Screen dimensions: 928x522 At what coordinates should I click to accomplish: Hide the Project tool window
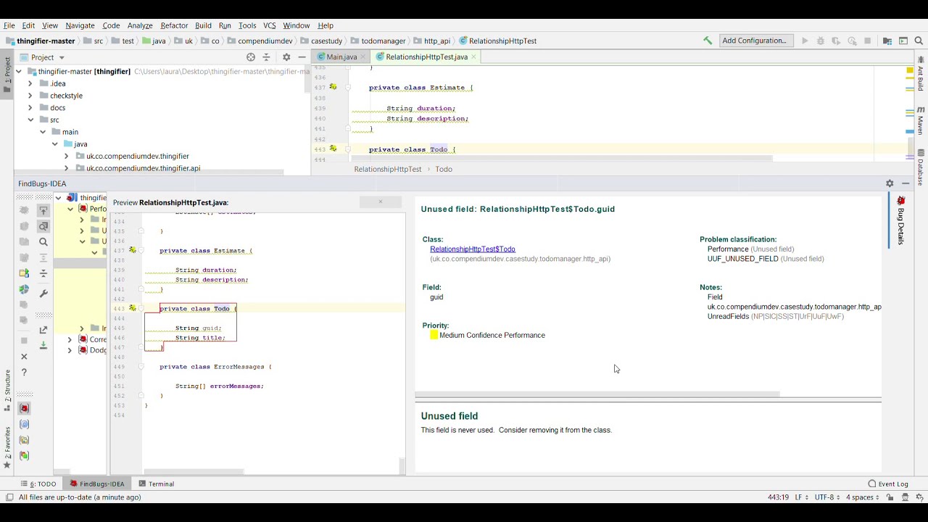tap(302, 57)
